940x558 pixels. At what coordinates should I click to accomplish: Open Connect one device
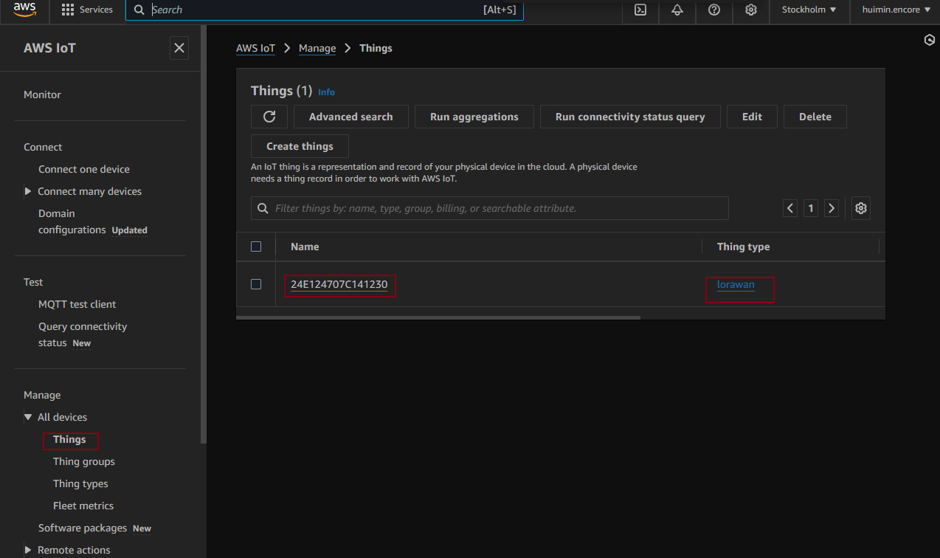84,169
